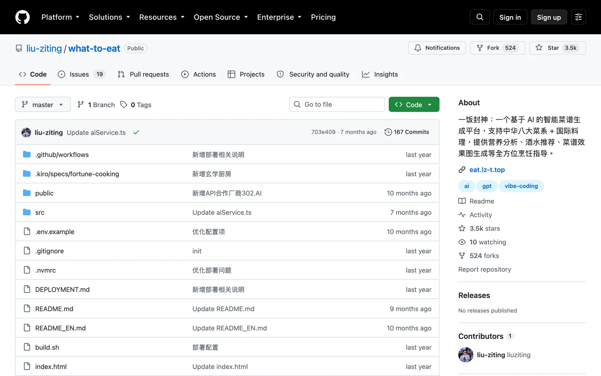Click the book icon beside Readme

tap(462, 201)
